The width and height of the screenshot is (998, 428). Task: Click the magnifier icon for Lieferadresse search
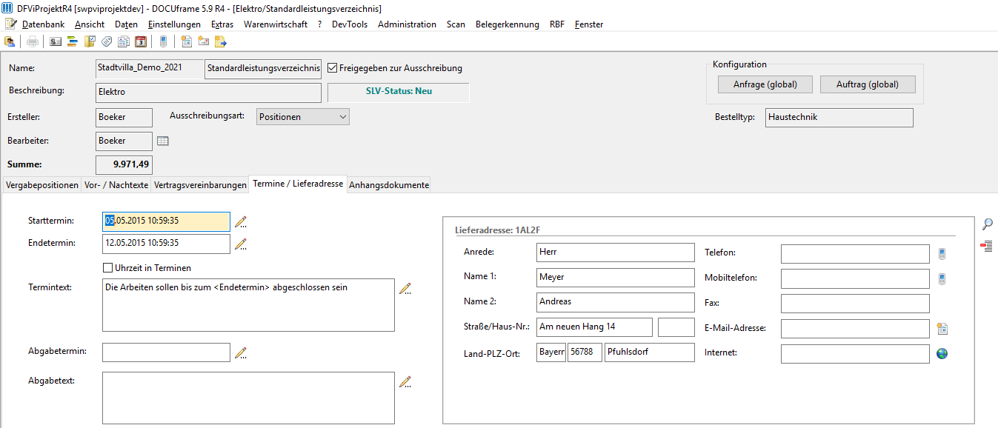point(987,224)
